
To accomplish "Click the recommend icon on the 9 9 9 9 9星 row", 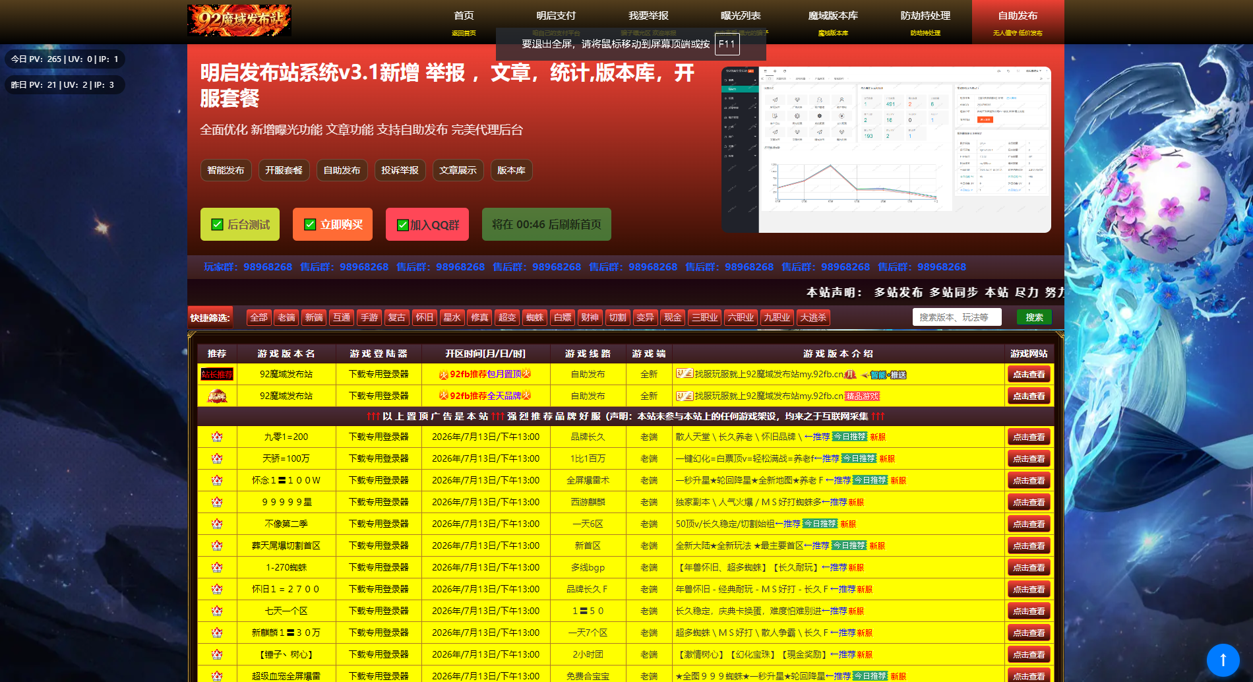I will [217, 502].
